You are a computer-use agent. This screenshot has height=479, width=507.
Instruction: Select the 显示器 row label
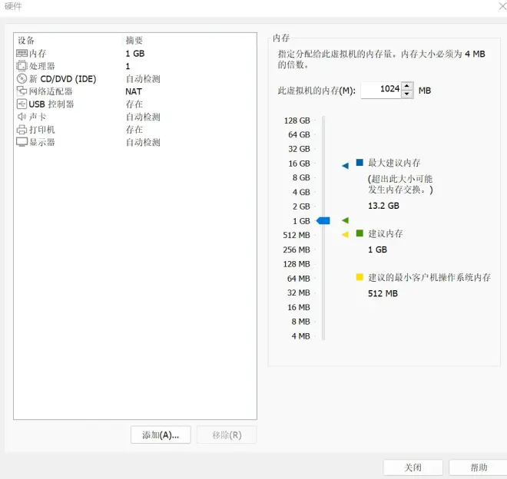(x=42, y=142)
